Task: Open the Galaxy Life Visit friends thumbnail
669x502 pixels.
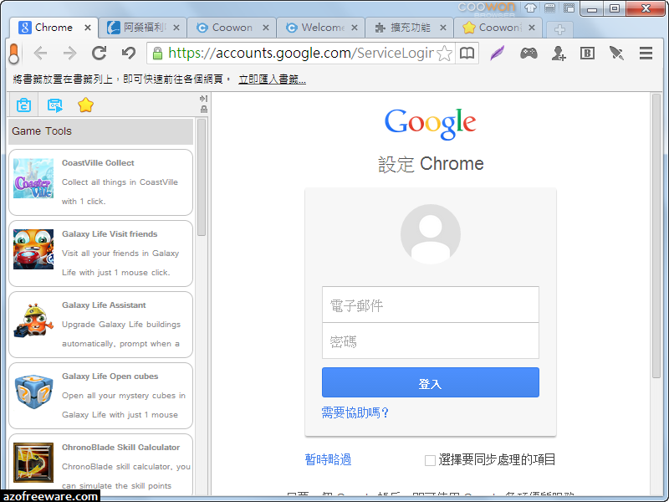Action: coord(33,249)
